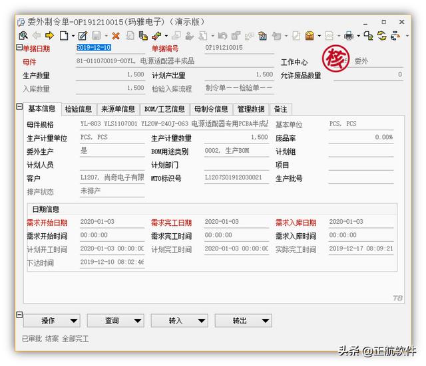Click the green refresh icon in toolbar
This screenshot has width=426, height=366.
(x=381, y=35)
